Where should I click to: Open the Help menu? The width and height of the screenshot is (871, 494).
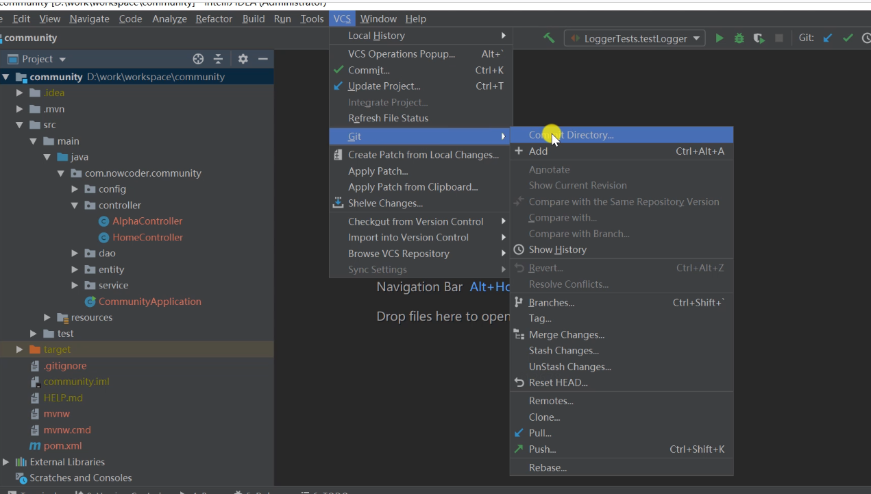[415, 18]
